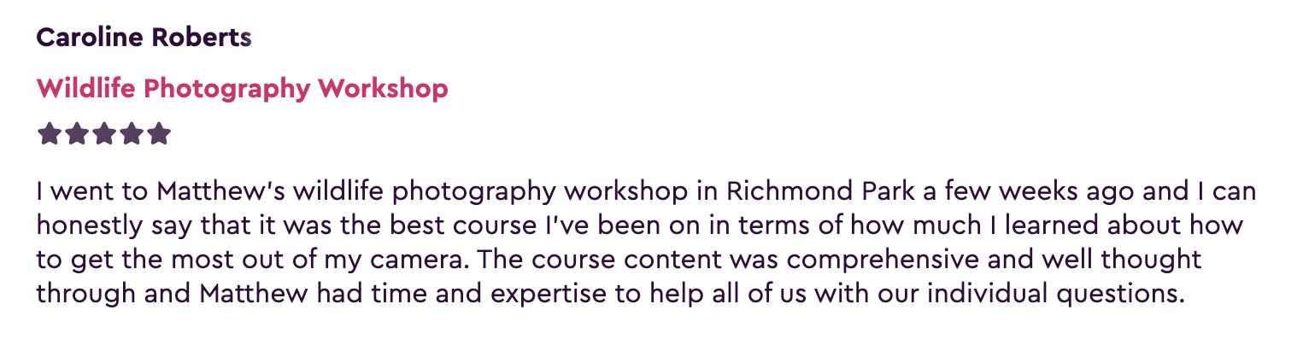Viewport: 1309px width, 345px height.
Task: Click the fourth rating star
Action: tap(132, 134)
